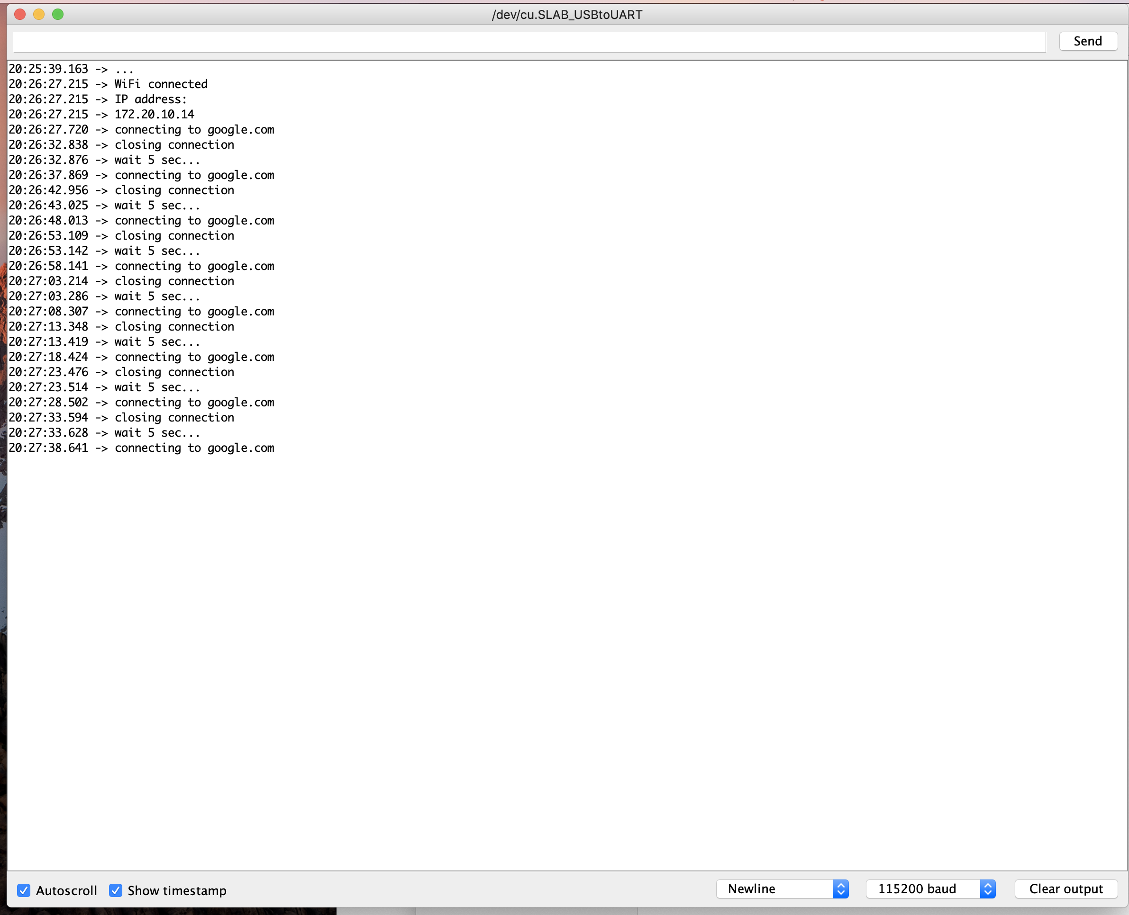Click the 'IP address:' log line
Image resolution: width=1129 pixels, height=915 pixels.
click(98, 99)
